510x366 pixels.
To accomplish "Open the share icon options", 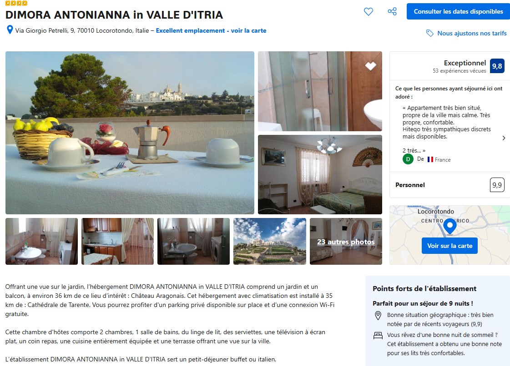I will pos(392,12).
